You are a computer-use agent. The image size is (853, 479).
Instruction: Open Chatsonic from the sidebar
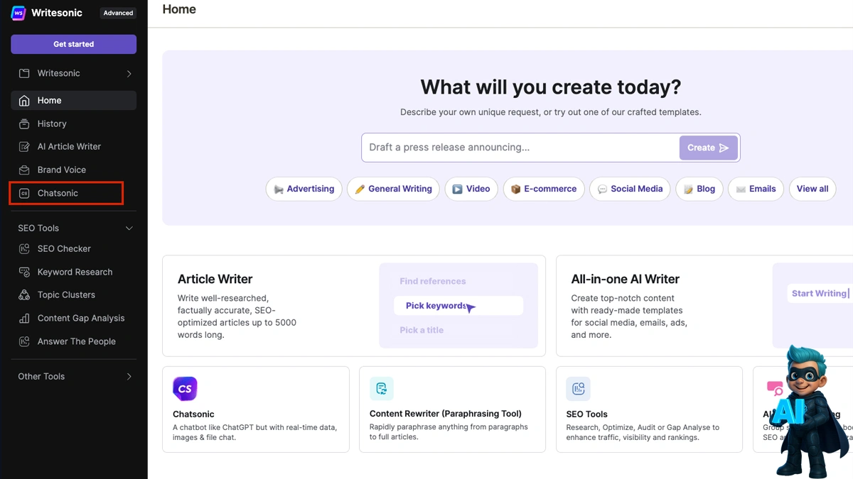click(66, 193)
